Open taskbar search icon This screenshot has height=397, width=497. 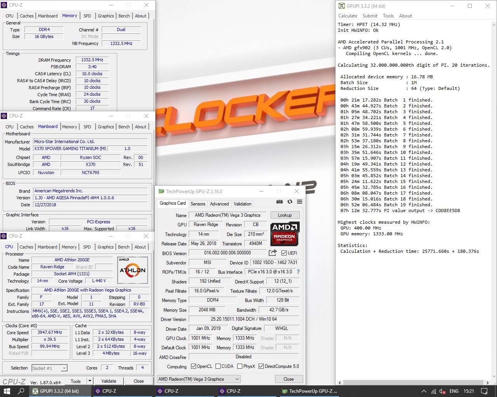pos(21,391)
